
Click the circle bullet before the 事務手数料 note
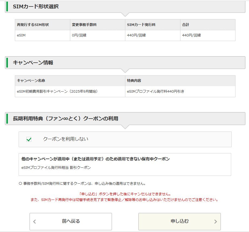pos(21,184)
